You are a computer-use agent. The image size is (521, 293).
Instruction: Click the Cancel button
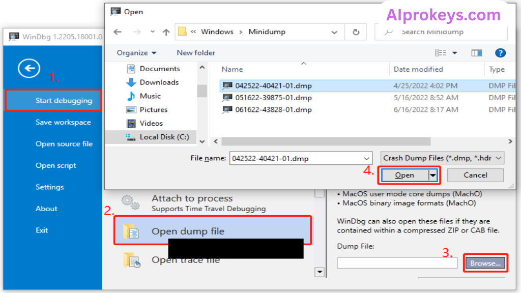pos(475,175)
